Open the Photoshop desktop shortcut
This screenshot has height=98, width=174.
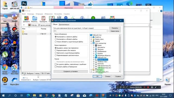click(x=24, y=4)
